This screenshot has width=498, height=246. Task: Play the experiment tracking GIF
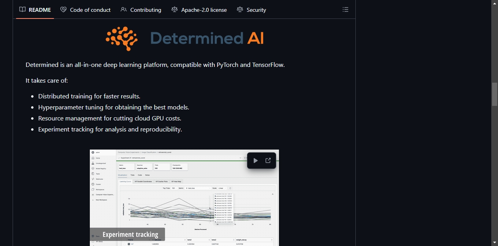click(x=256, y=161)
